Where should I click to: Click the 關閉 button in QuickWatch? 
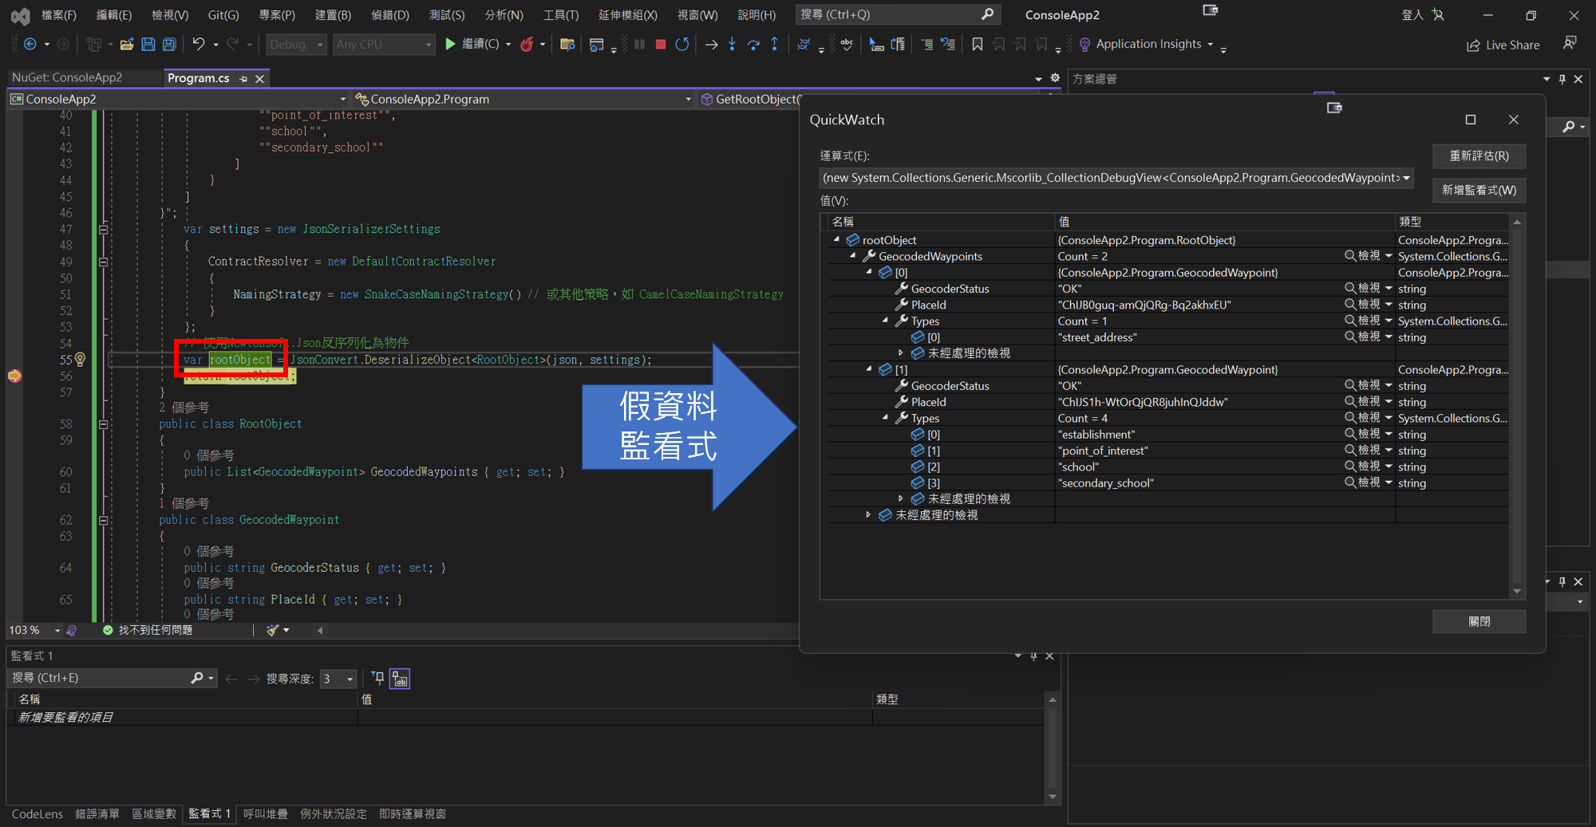(1479, 621)
